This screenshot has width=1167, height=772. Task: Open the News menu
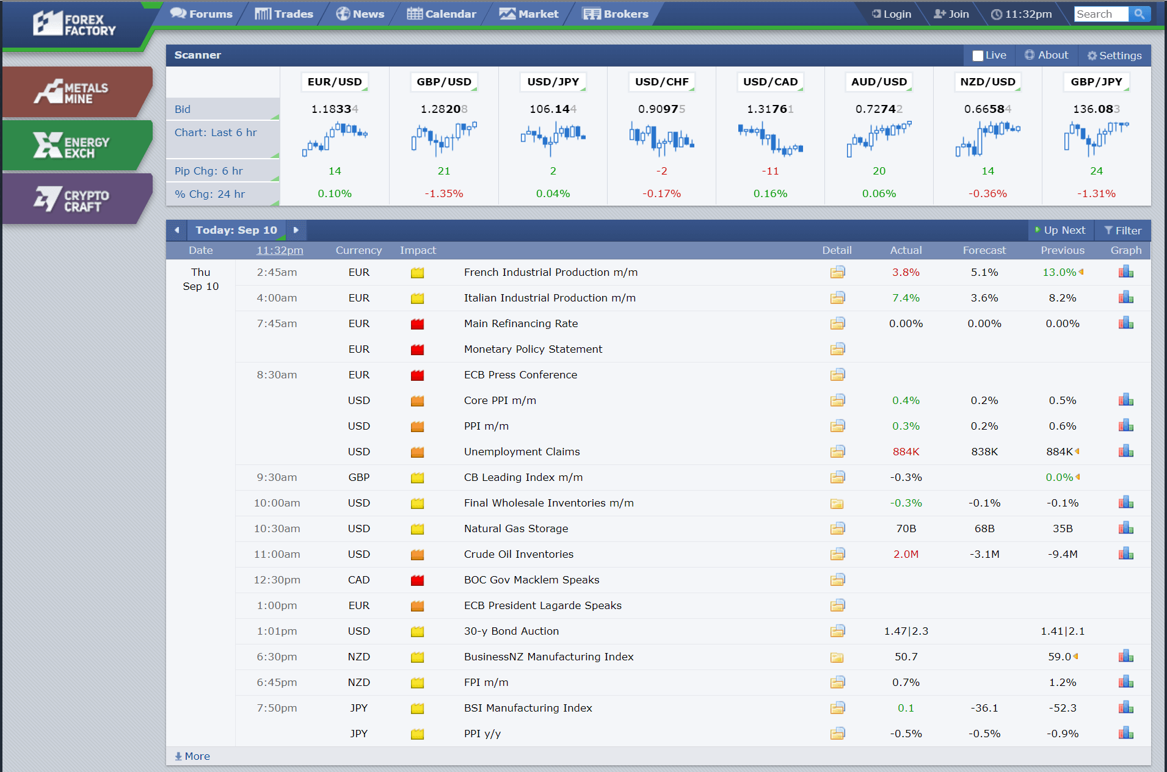pyautogui.click(x=360, y=14)
